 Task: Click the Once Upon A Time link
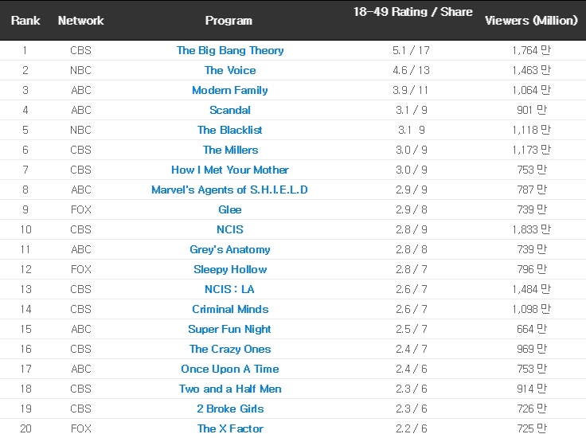click(230, 369)
